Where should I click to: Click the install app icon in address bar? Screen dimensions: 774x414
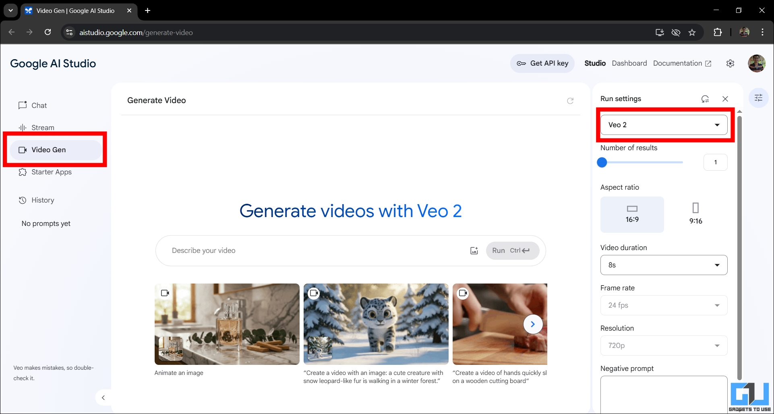pyautogui.click(x=660, y=33)
